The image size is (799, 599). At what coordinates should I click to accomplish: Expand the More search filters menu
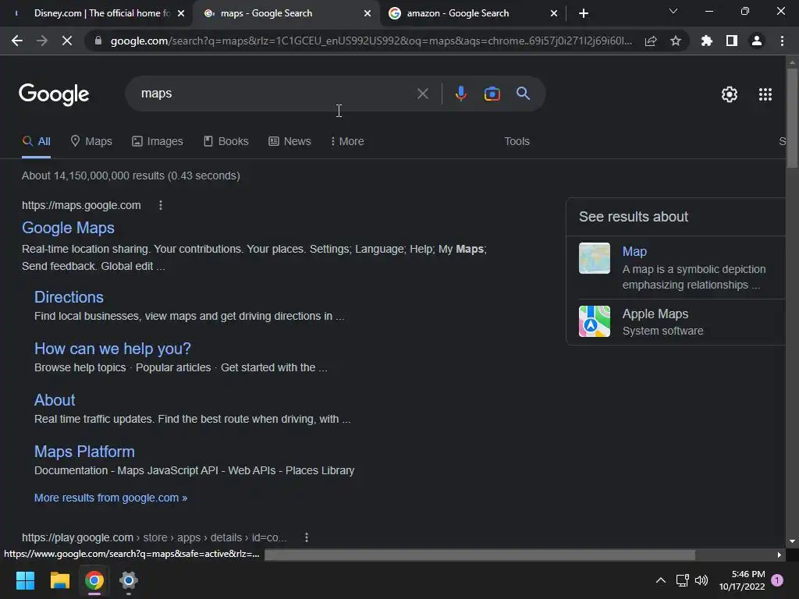pyautogui.click(x=347, y=141)
